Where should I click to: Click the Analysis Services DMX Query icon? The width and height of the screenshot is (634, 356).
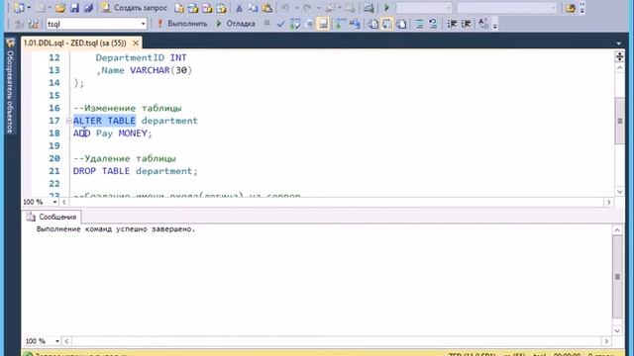coord(207,8)
